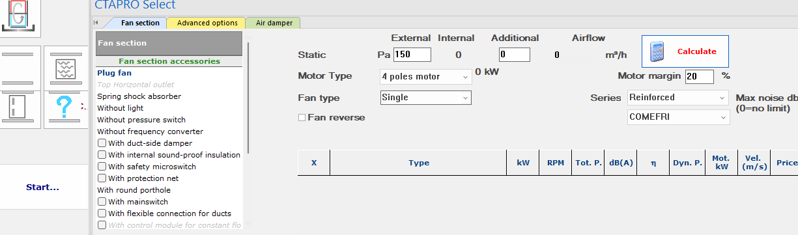This screenshot has width=798, height=235.
Task: Open the Air damper tab
Action: (274, 23)
